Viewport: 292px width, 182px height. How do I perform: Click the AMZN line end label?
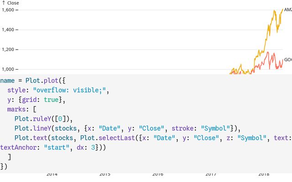click(288, 10)
